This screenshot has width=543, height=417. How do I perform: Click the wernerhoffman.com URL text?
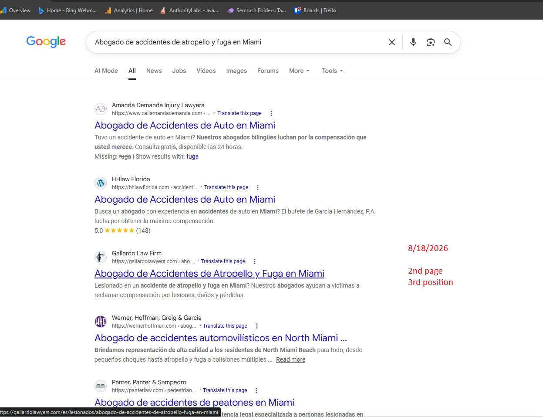click(154, 326)
